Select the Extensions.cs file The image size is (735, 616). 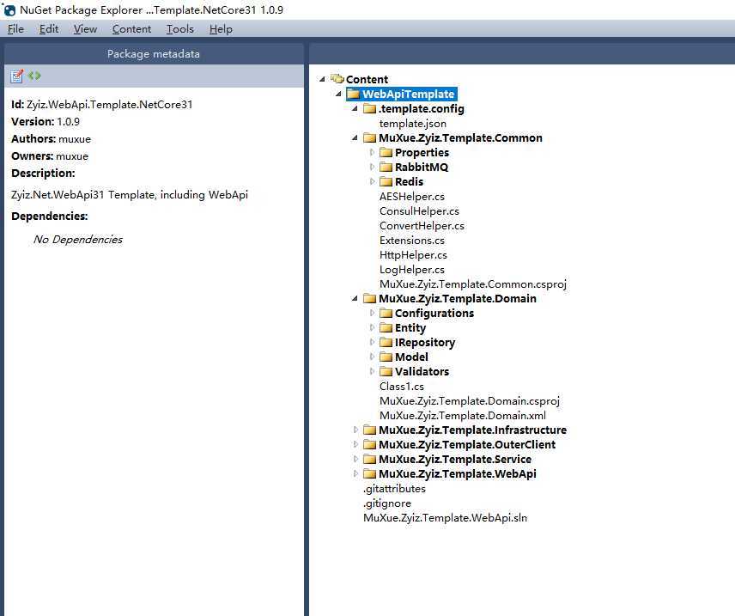point(412,241)
